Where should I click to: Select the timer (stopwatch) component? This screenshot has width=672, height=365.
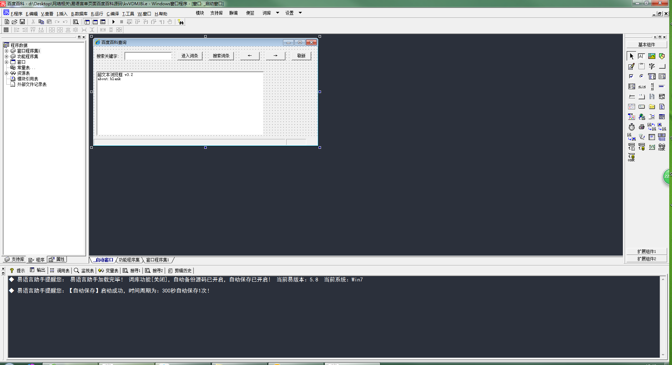click(632, 127)
